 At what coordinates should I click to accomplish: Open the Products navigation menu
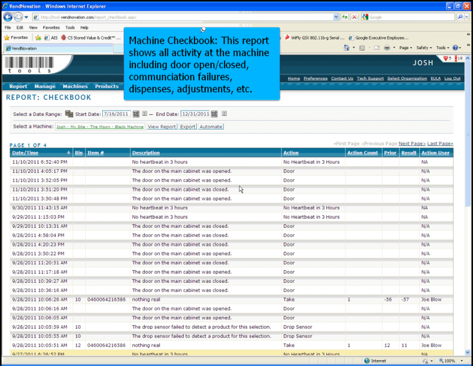click(x=107, y=86)
